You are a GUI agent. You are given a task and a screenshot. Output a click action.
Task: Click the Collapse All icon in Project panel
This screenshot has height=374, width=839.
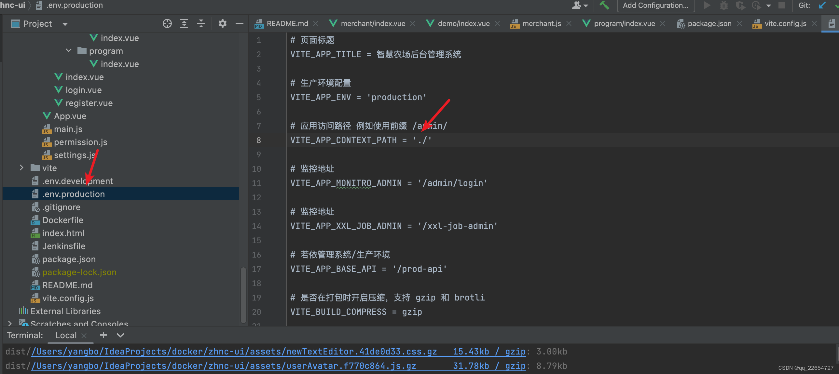pyautogui.click(x=201, y=23)
